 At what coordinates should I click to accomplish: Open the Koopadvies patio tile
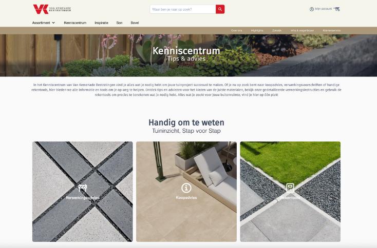tap(186, 192)
